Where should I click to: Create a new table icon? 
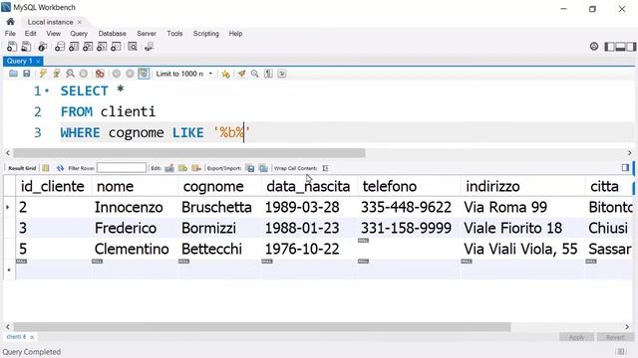click(74, 47)
